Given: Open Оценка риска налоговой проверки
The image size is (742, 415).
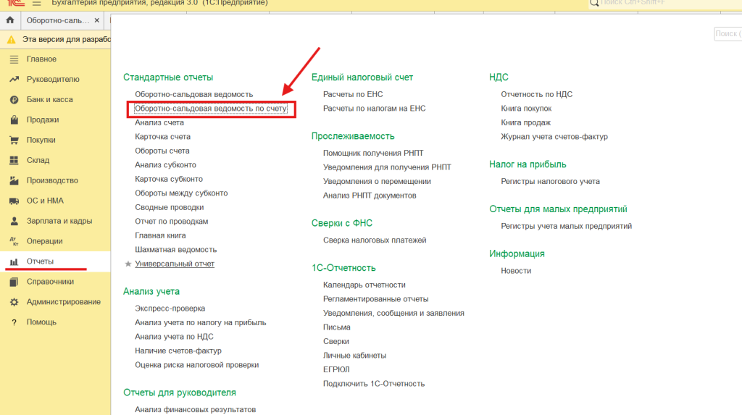Looking at the screenshot, I should 197,365.
